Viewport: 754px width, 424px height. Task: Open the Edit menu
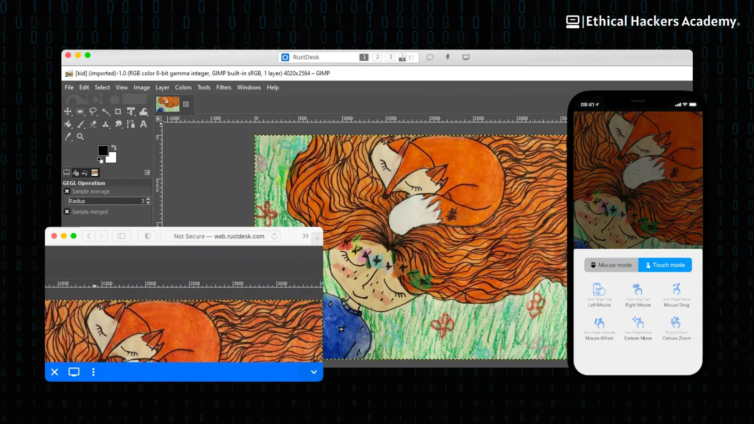pyautogui.click(x=84, y=88)
